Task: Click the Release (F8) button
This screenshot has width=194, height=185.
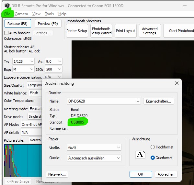Action: coord(18,24)
